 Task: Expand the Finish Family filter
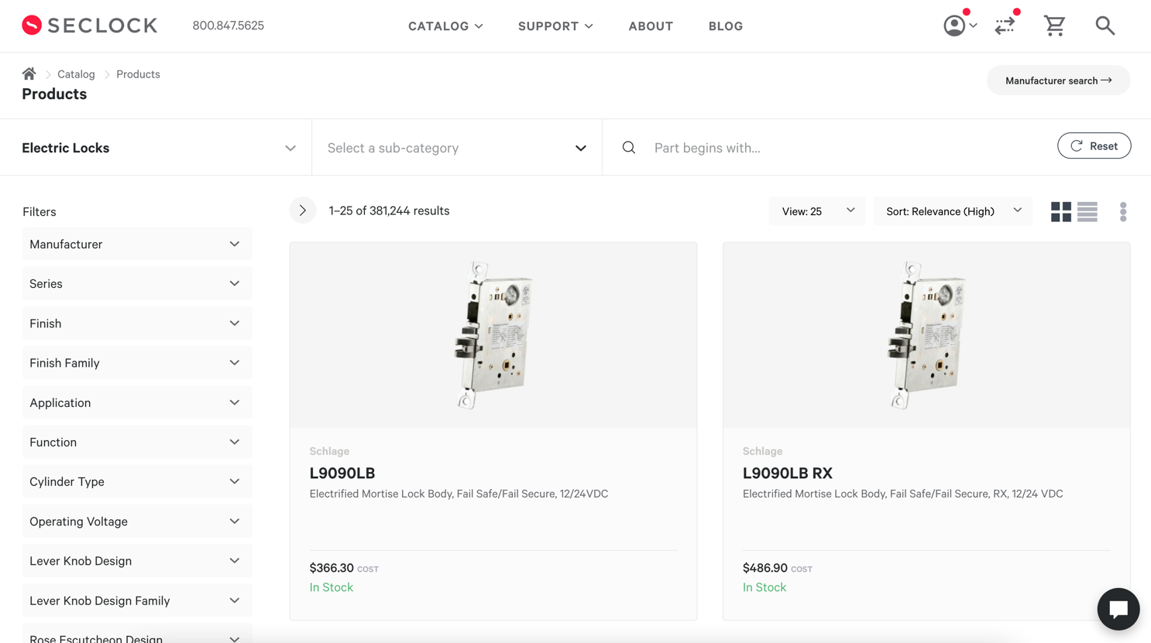(x=137, y=363)
